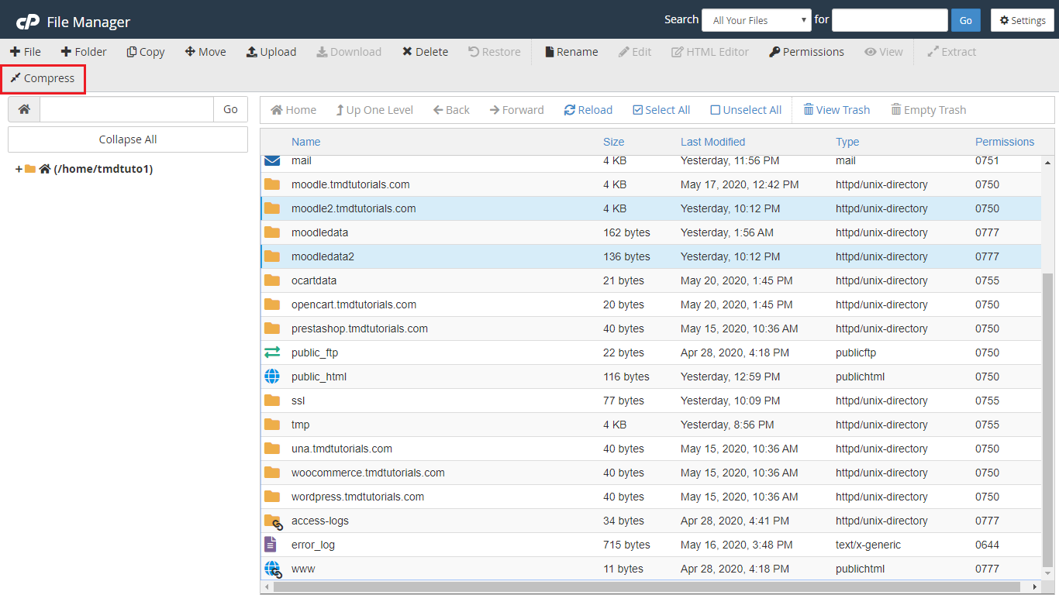The height and width of the screenshot is (595, 1059).
Task: Click Collapse All in the sidebar
Action: [128, 139]
